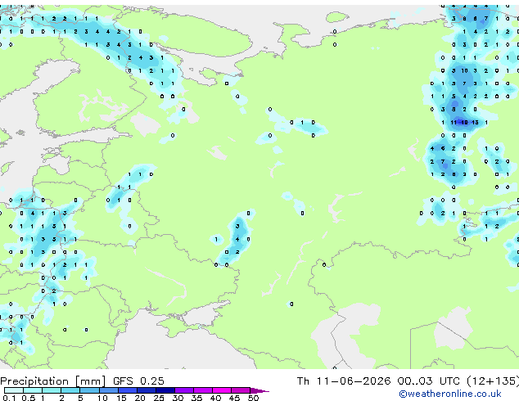The width and height of the screenshot is (519, 401).
Task: Click the above-50 mm arrow at legend end
Action: 259,390
